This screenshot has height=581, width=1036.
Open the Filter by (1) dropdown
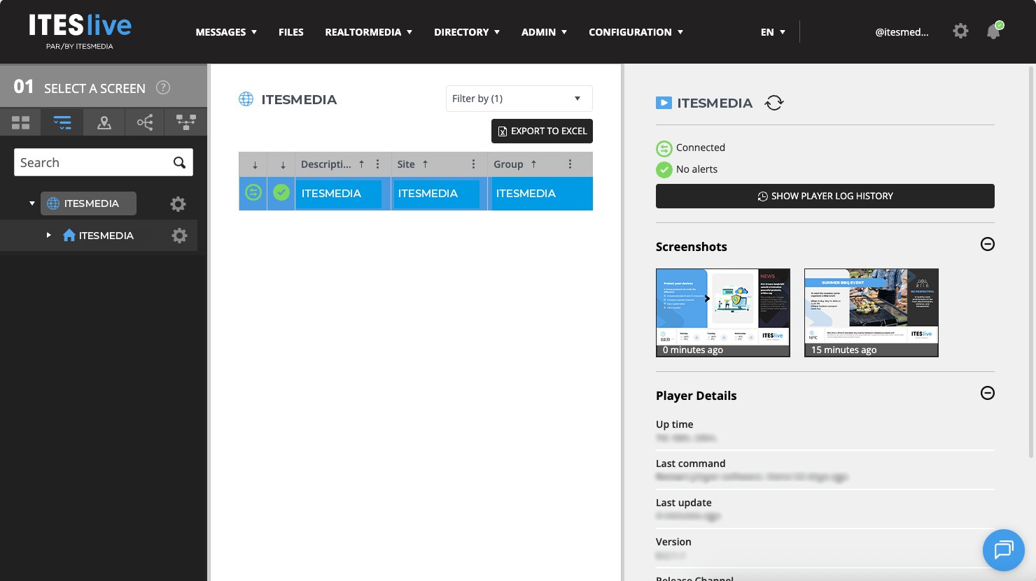coord(519,99)
